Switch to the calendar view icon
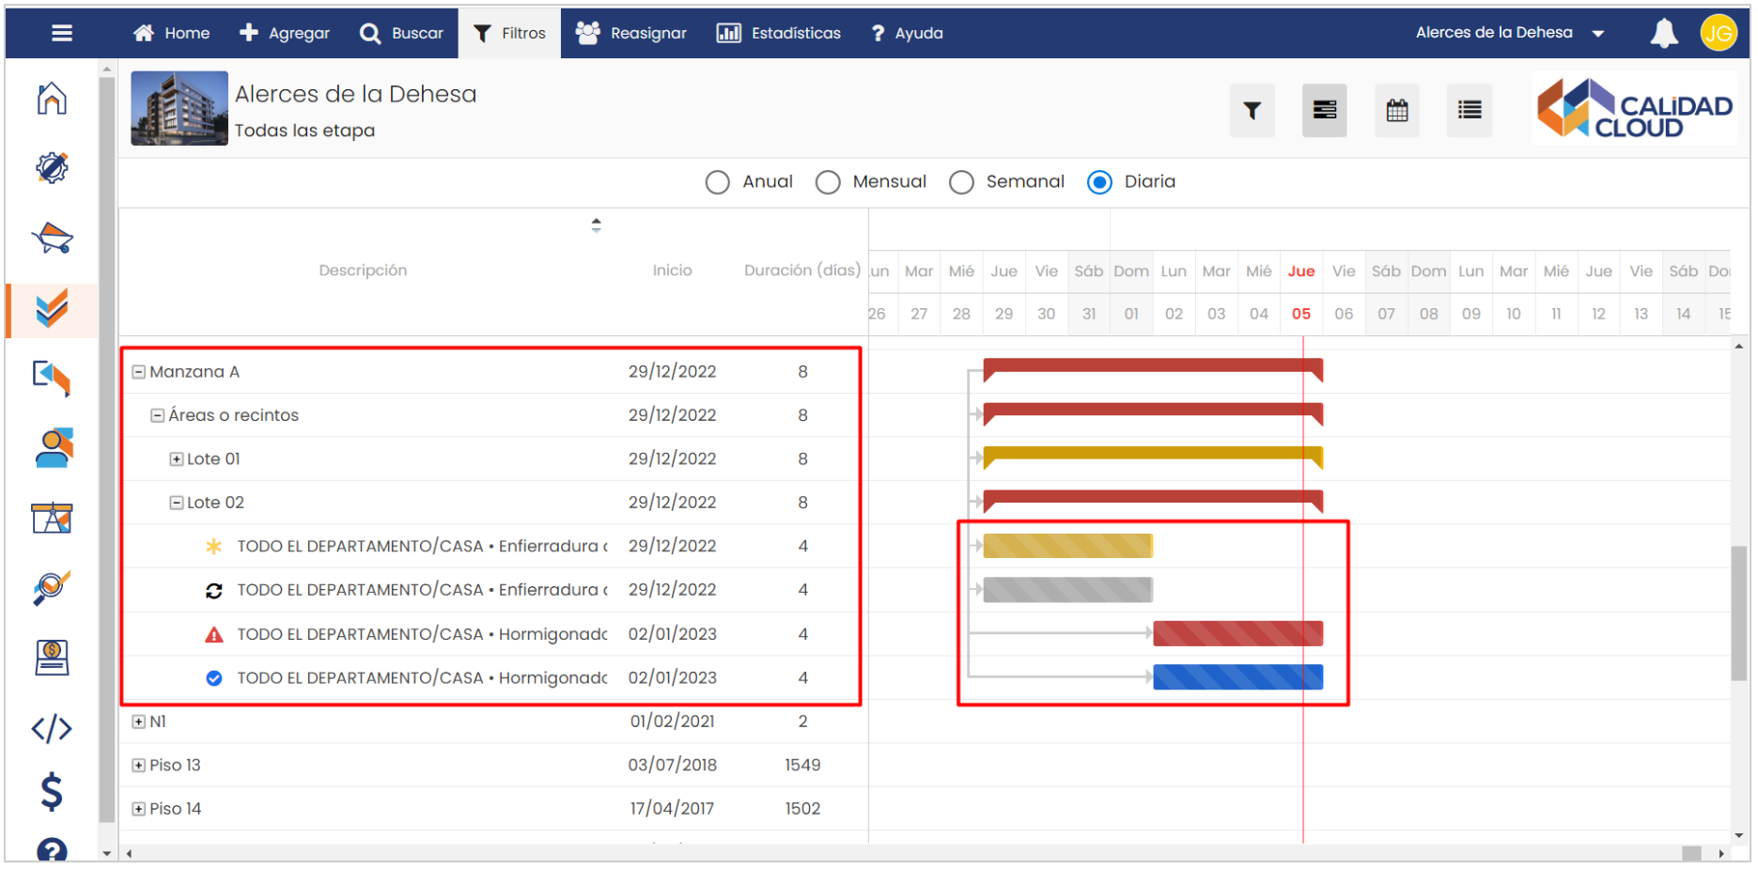1758x869 pixels. tap(1396, 111)
